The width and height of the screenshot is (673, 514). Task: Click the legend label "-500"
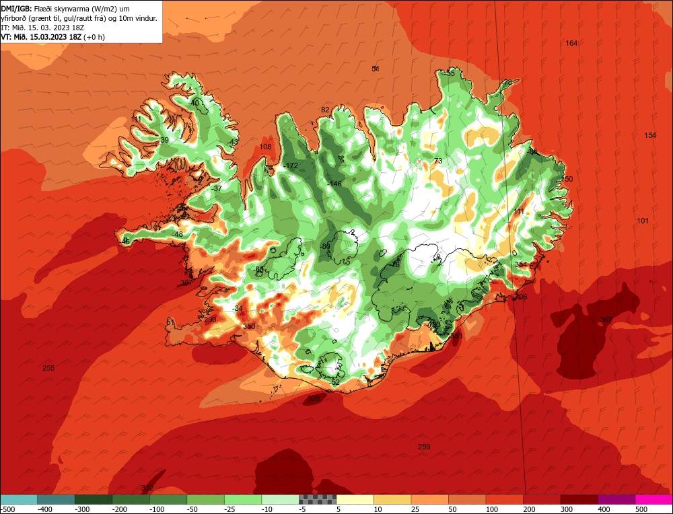(x=7, y=509)
